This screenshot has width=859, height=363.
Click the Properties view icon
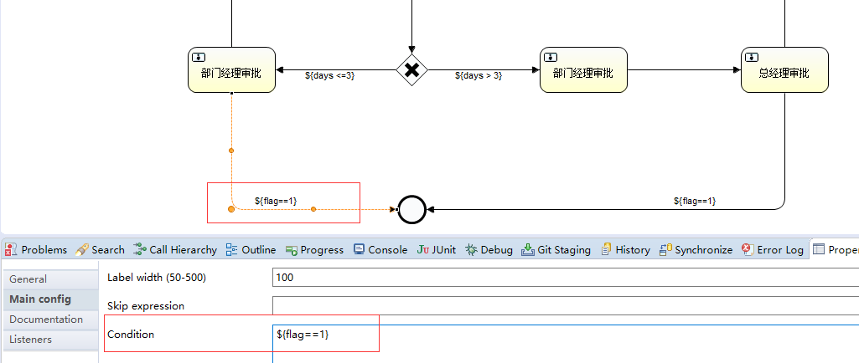[819, 249]
